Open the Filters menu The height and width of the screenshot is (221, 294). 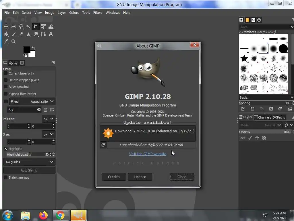click(x=98, y=13)
